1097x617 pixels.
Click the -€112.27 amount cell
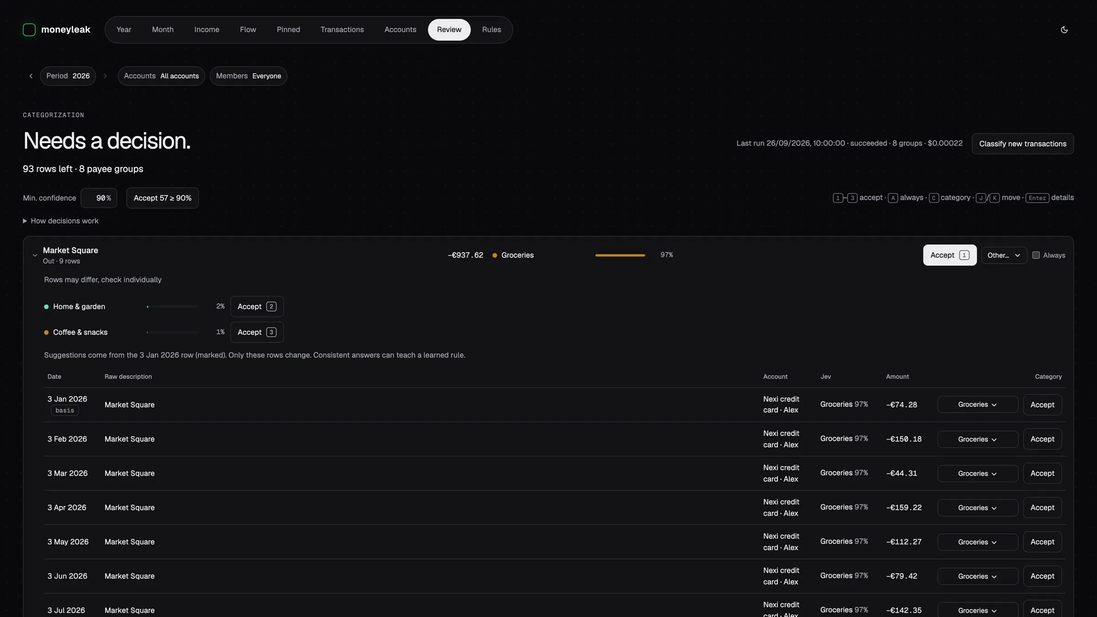pyautogui.click(x=904, y=542)
